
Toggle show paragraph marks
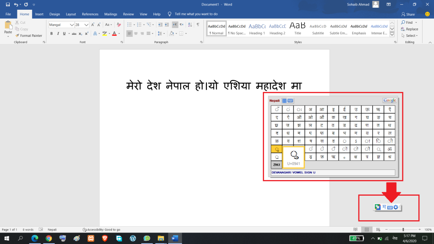tap(198, 25)
